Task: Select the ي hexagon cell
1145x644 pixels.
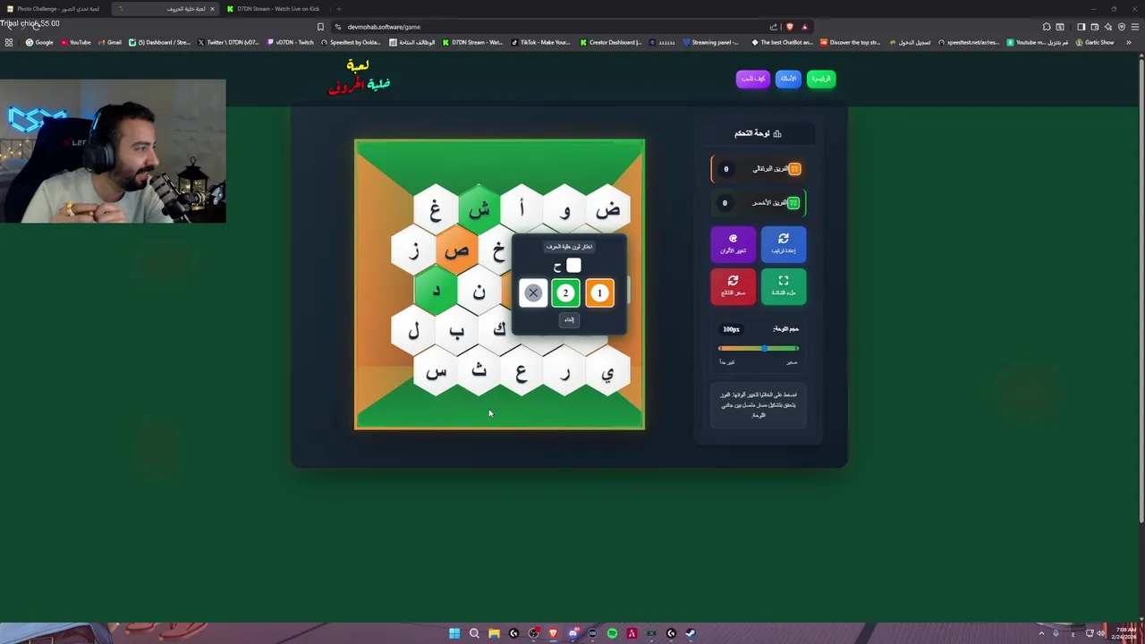Action: pyautogui.click(x=607, y=371)
